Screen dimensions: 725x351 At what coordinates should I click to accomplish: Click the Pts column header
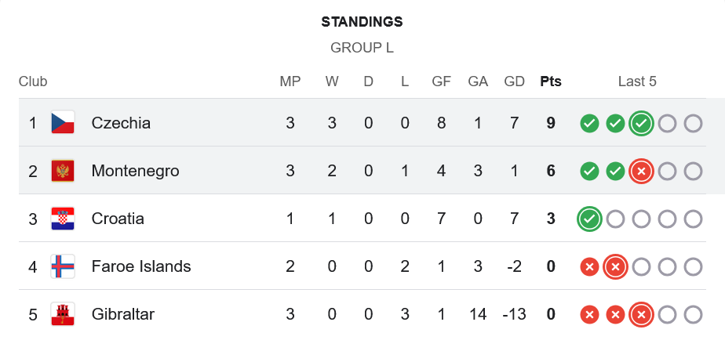(x=551, y=81)
